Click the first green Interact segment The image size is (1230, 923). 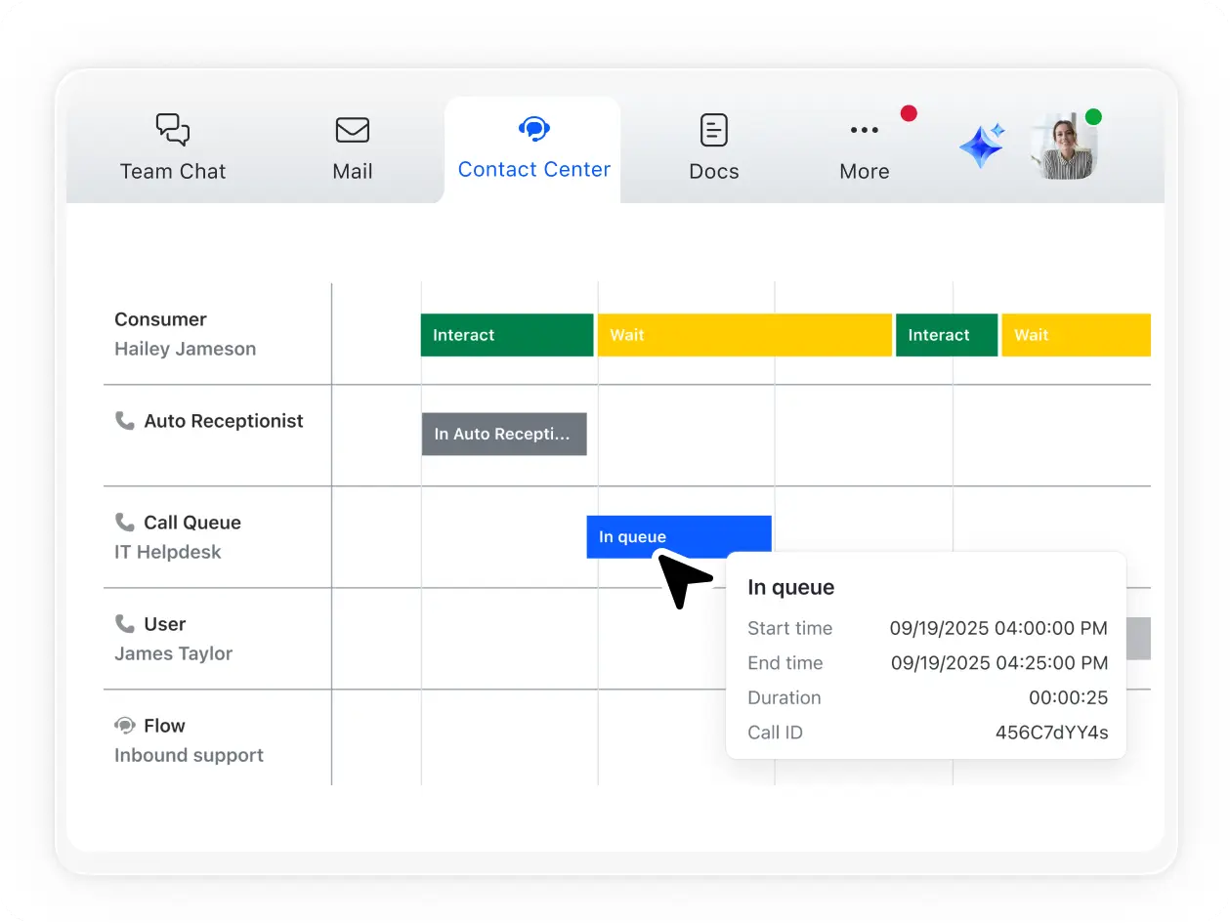tap(506, 335)
